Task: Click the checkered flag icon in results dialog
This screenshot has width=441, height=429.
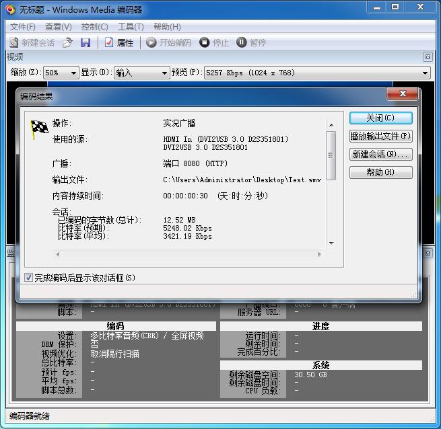Action: pos(39,129)
